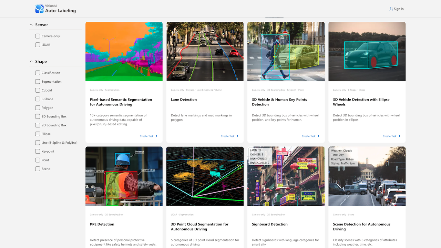Click 3D Vehicle & Human Key Points title

tap(279, 102)
